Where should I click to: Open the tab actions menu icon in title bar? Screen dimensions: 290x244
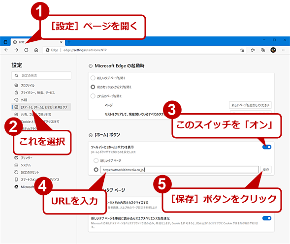click(5, 42)
